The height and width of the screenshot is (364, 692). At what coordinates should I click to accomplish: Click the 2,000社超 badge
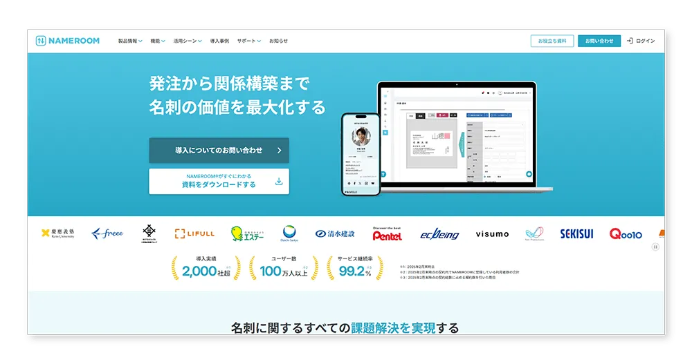tap(206, 268)
